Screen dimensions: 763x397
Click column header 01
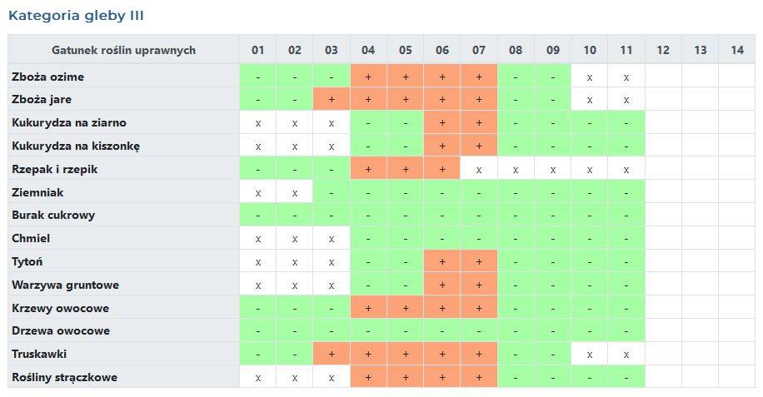[x=258, y=50]
